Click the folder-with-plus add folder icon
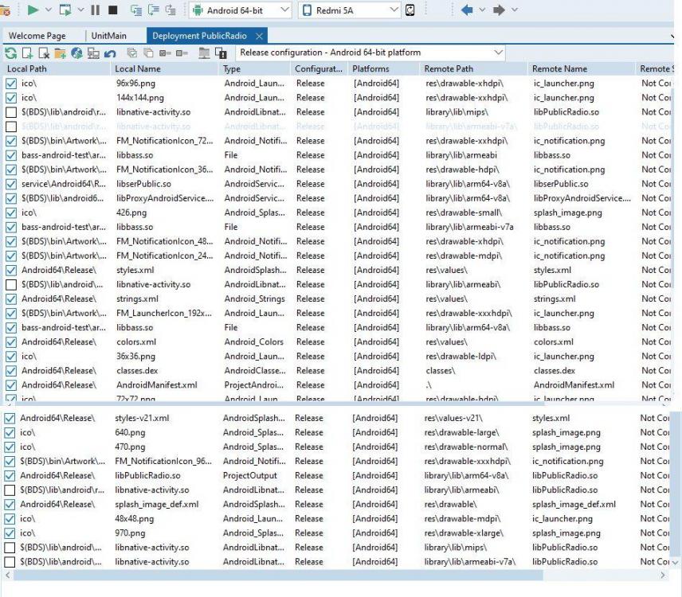 (60, 53)
